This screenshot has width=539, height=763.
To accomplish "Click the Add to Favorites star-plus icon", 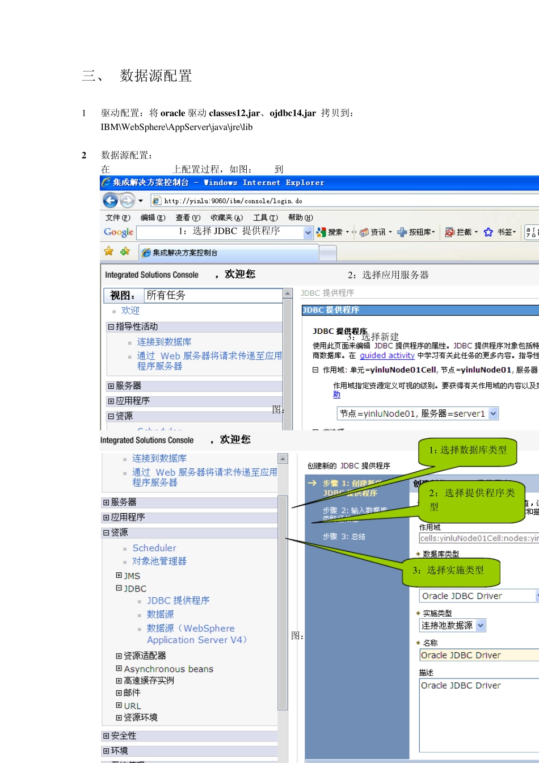I will [x=125, y=251].
